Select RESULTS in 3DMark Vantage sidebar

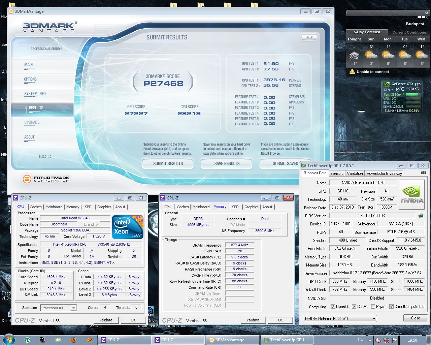(x=42, y=109)
